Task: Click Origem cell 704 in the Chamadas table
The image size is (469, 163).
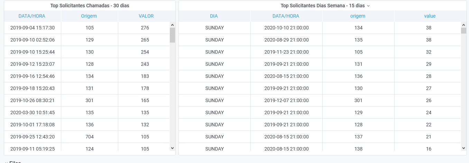Action: 90,137
